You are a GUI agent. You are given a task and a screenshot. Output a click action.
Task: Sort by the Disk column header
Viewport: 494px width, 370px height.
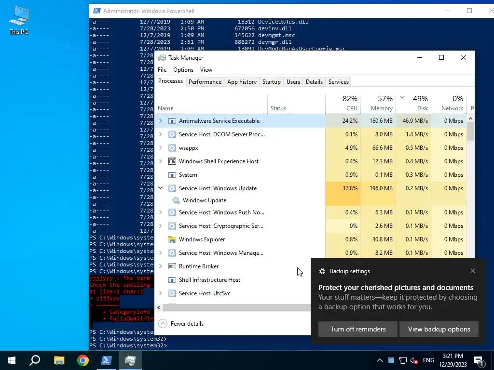click(413, 103)
